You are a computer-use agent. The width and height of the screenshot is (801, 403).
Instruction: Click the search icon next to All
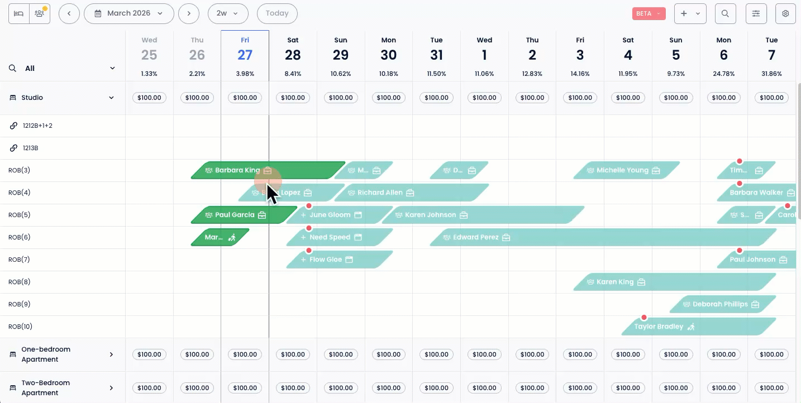pos(12,68)
